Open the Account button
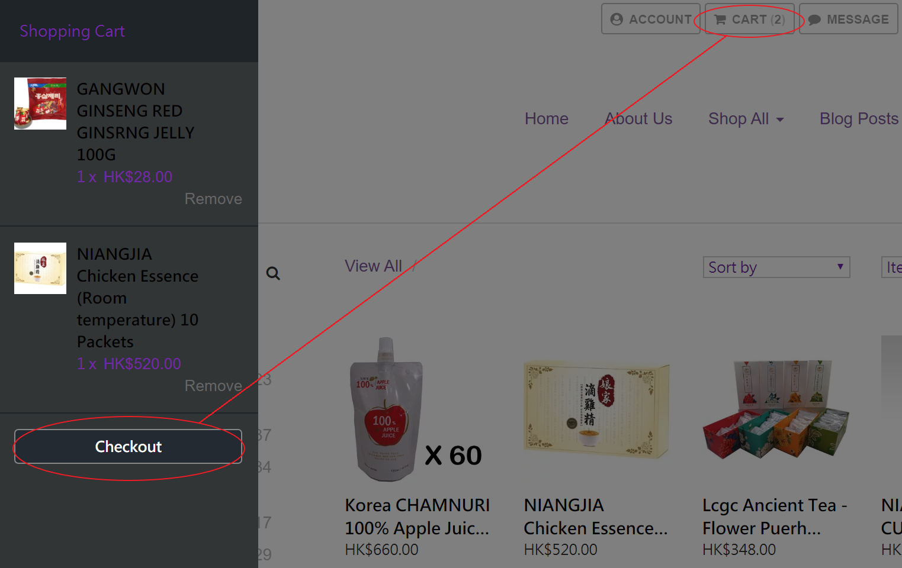The width and height of the screenshot is (902, 568). (651, 20)
